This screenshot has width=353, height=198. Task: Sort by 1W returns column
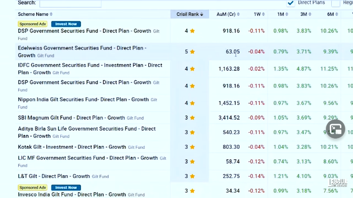pyautogui.click(x=259, y=14)
